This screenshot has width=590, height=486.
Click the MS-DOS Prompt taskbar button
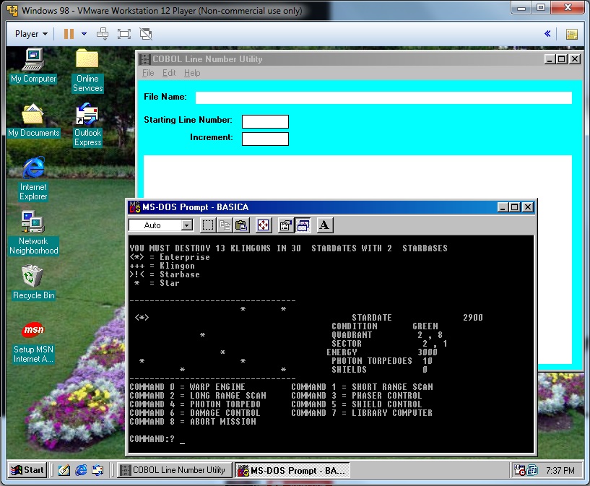[x=292, y=470]
